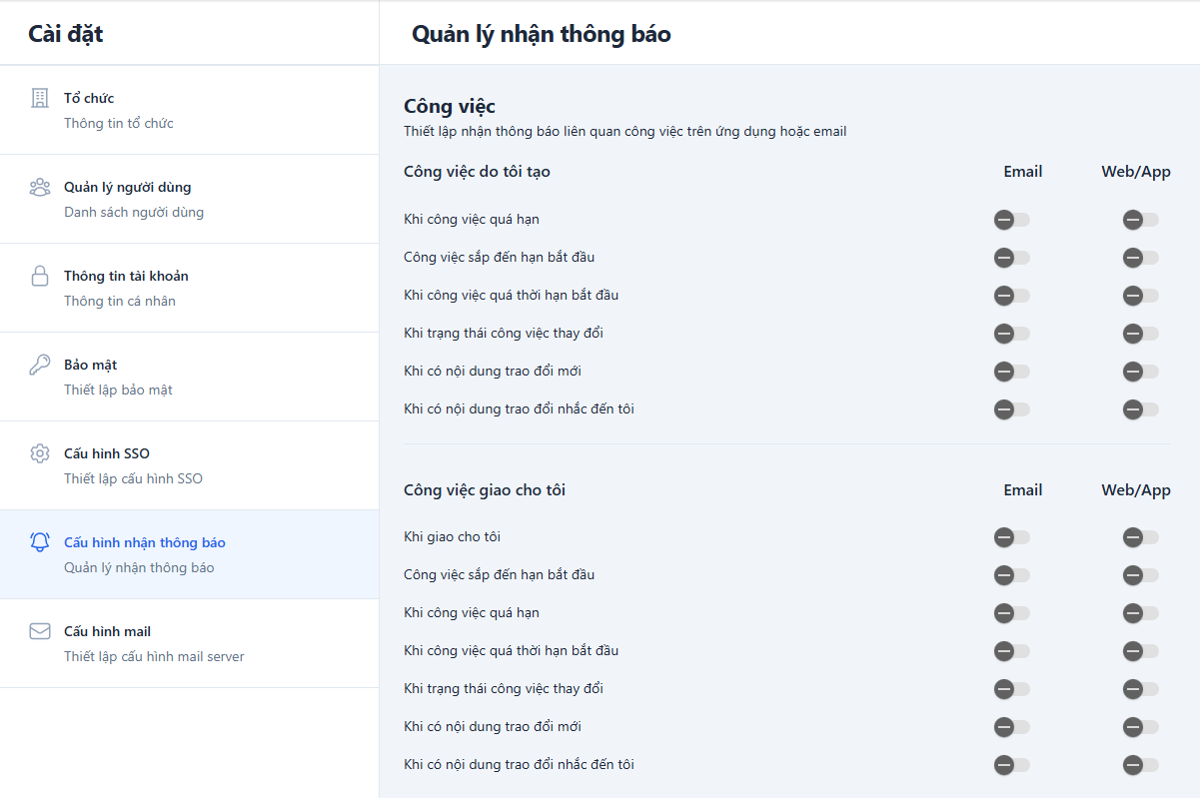Click the 'Thông tin tổ chức' subtitle
Screen dimensions: 1200x798
point(118,123)
